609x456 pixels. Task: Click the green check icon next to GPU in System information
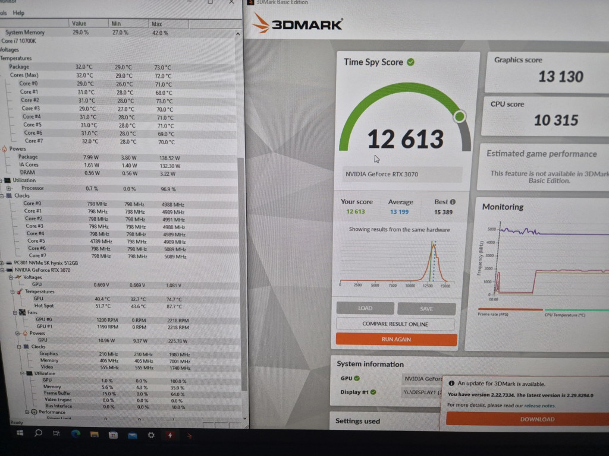pos(357,378)
